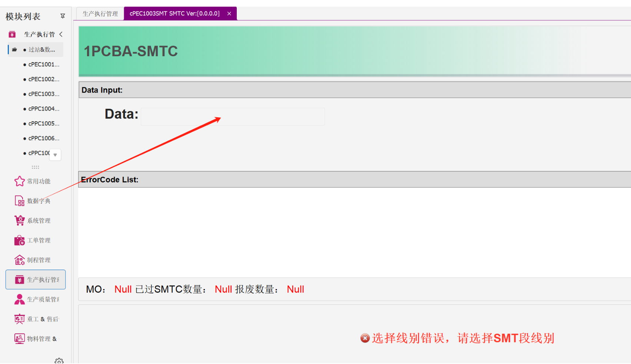Click the 工单管理 bag icon
This screenshot has width=631, height=364.
click(x=20, y=240)
